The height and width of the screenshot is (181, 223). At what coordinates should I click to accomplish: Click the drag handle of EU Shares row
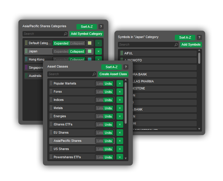click(x=51, y=132)
